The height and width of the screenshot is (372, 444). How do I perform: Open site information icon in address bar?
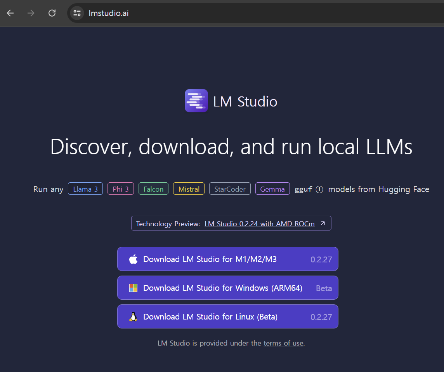click(77, 13)
